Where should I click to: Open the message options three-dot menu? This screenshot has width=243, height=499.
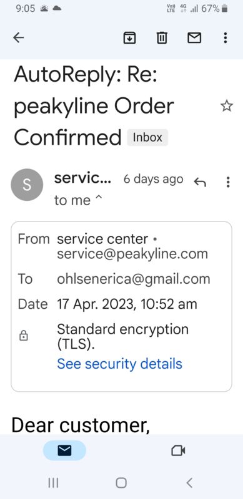tap(227, 182)
